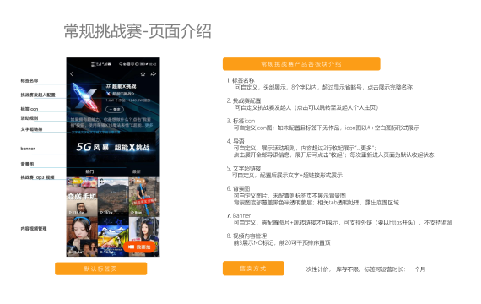The height and width of the screenshot is (304, 481).
Task: Tap the +关注 follow button
Action: pos(115,109)
